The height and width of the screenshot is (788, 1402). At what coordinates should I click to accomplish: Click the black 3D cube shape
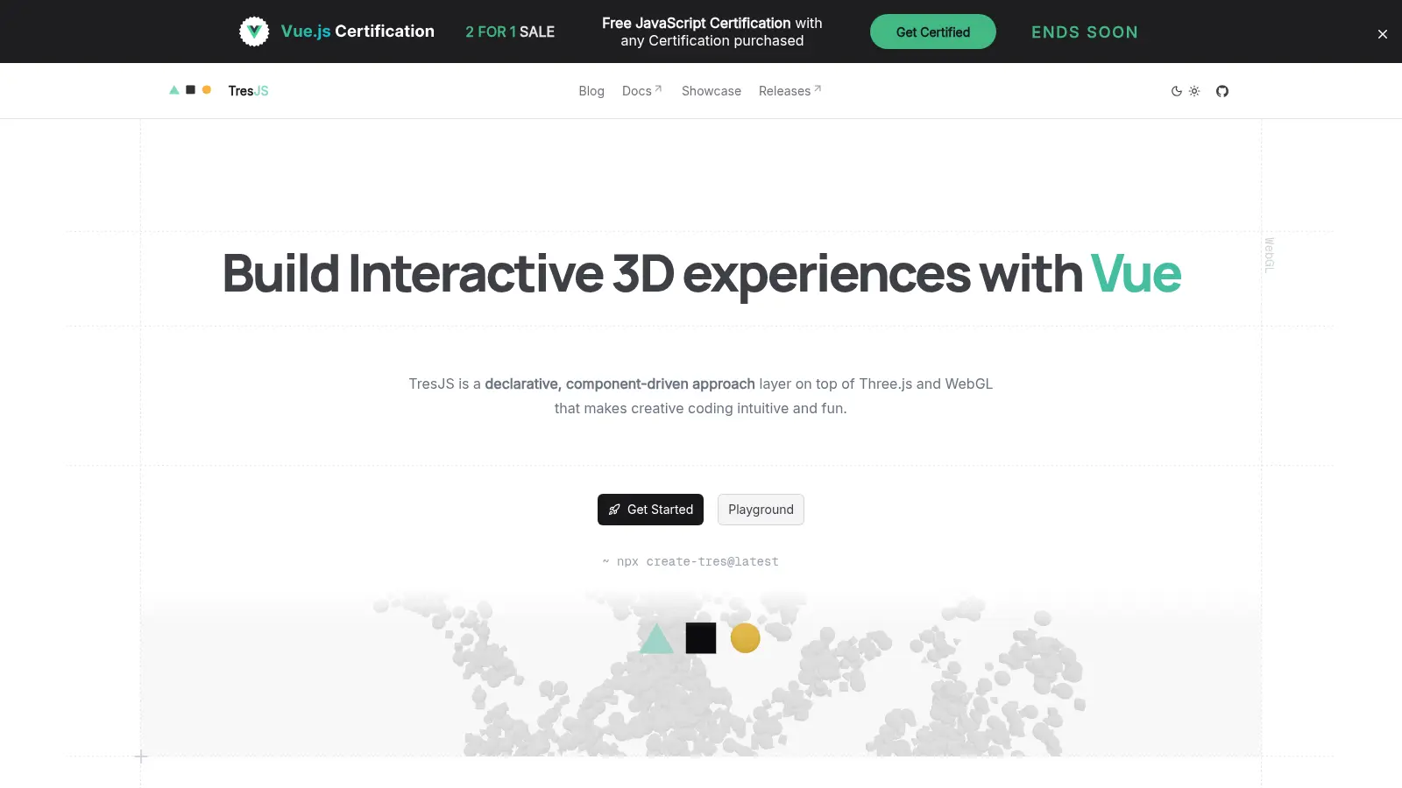701,638
